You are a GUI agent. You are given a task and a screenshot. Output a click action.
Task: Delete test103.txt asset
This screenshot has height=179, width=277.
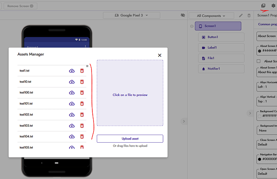pos(82,126)
